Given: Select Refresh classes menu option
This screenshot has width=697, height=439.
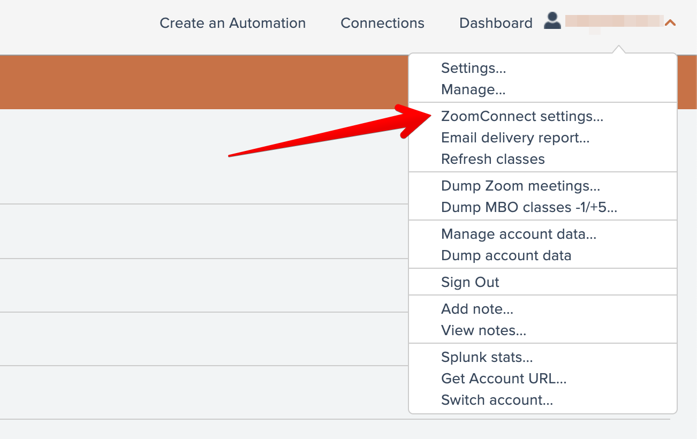Looking at the screenshot, I should [x=493, y=159].
